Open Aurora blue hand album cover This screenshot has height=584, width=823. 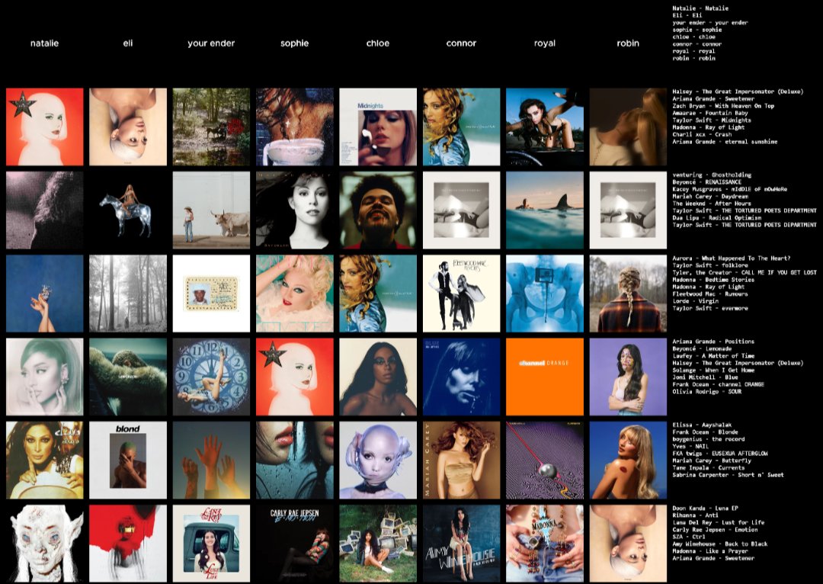[x=45, y=294]
